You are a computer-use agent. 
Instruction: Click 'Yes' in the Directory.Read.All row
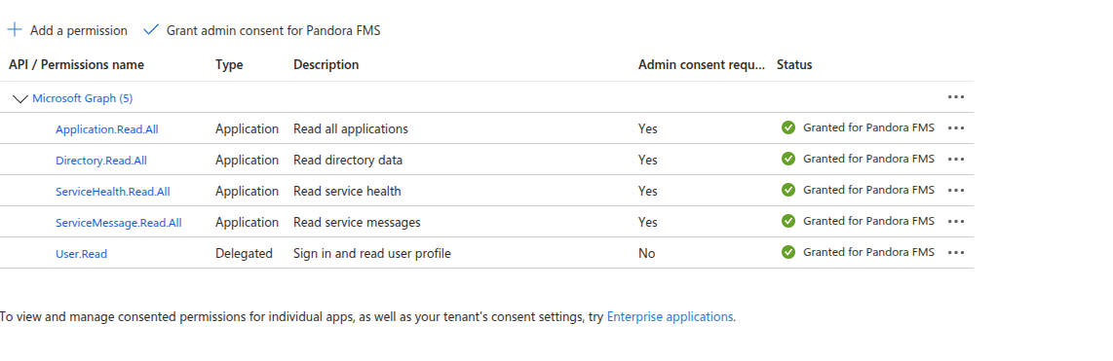[x=648, y=161]
